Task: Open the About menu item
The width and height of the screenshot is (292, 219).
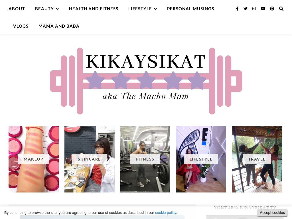Action: click(17, 9)
